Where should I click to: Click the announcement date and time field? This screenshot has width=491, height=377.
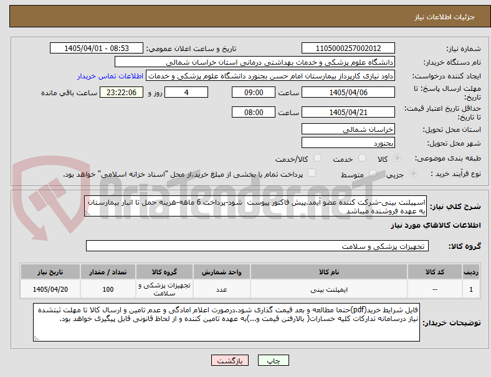pyautogui.click(x=97, y=48)
